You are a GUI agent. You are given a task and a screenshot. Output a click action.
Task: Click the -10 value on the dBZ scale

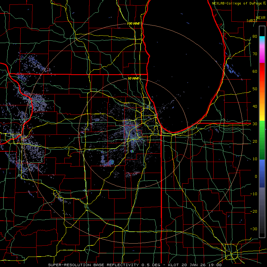coord(254,194)
